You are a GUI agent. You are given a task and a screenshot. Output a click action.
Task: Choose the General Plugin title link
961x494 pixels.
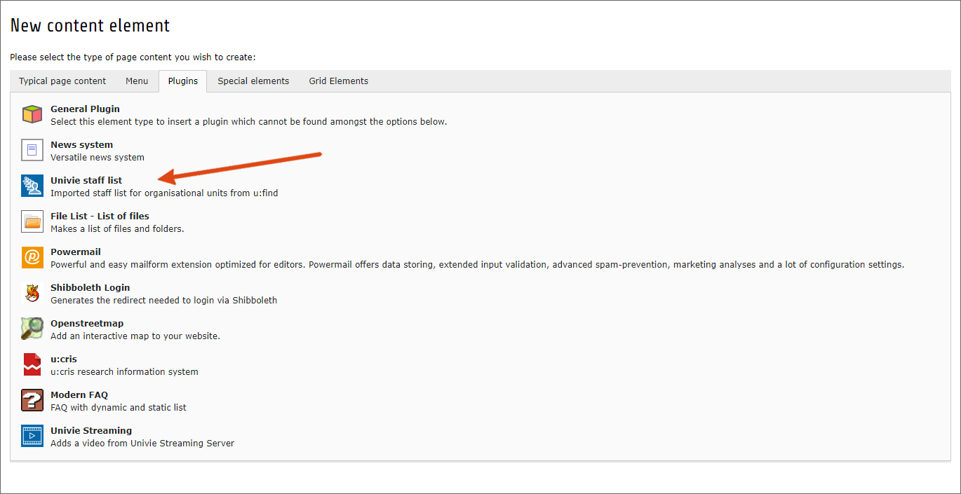tap(85, 109)
